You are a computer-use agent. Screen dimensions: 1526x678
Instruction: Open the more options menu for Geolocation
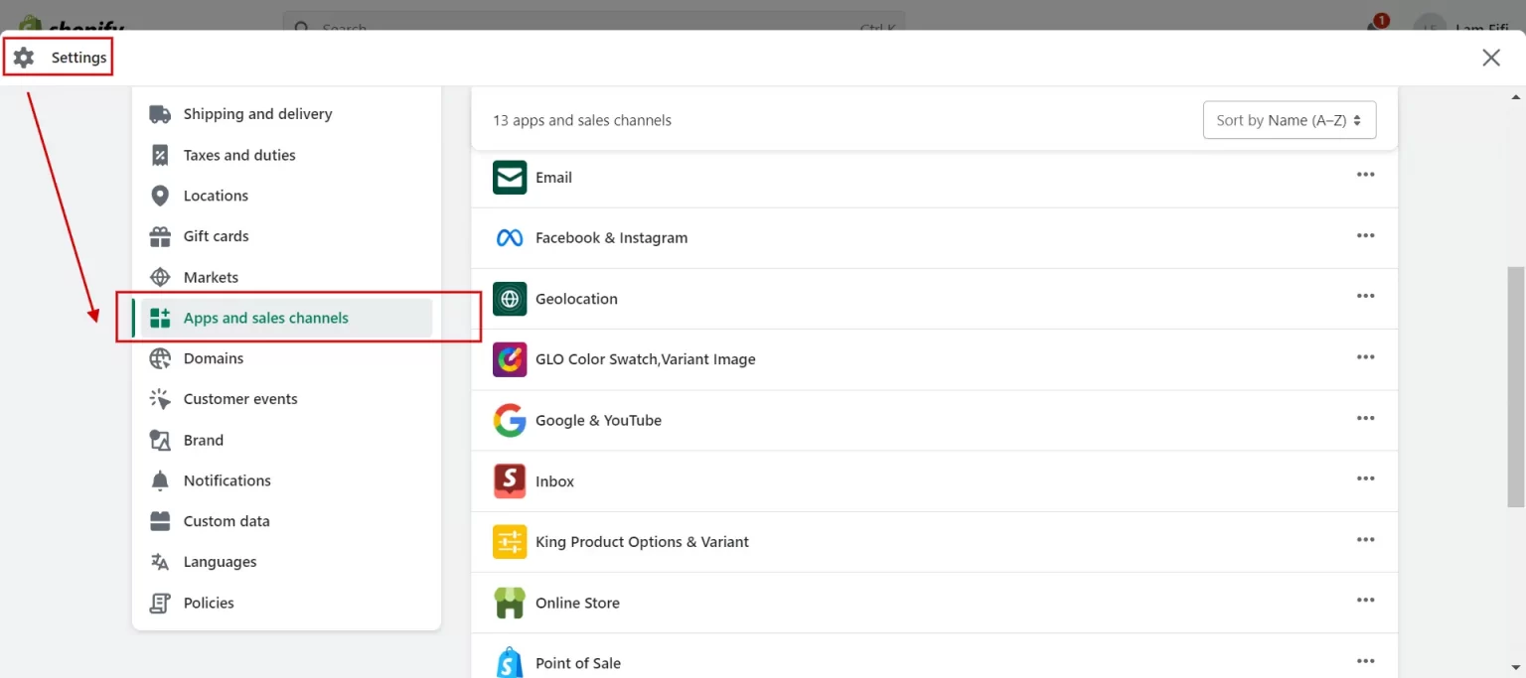tap(1366, 296)
